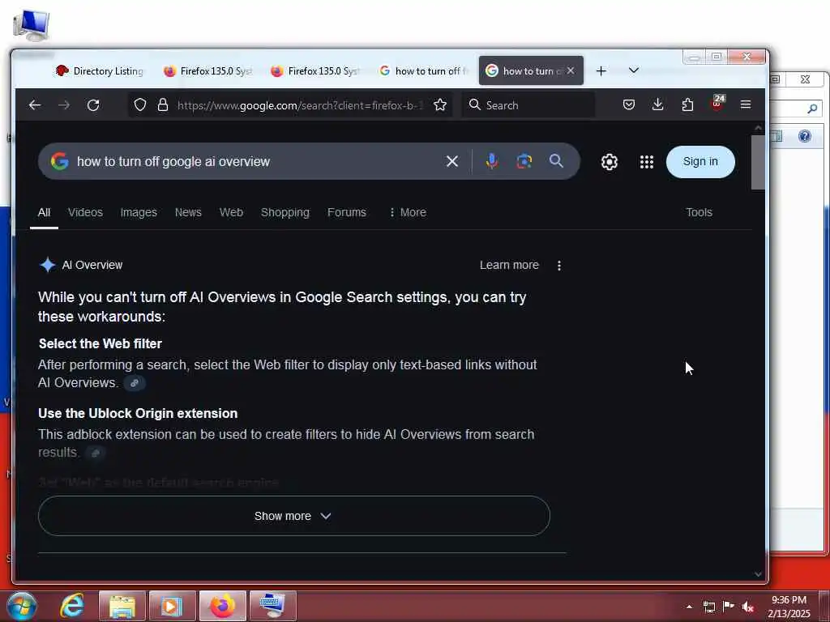Select the Images search filter
830x622 pixels.
click(139, 213)
